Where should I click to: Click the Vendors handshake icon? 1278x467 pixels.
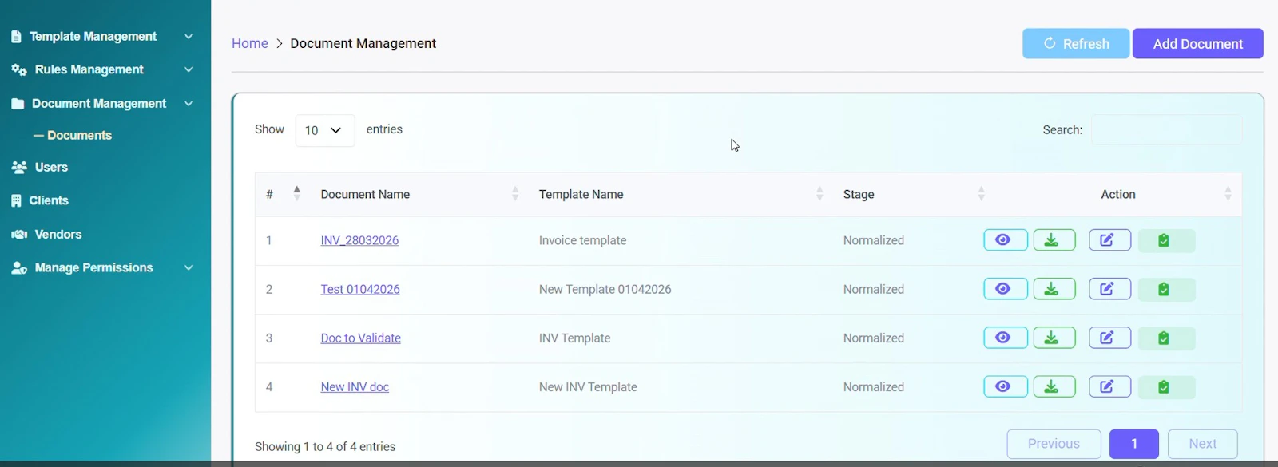click(19, 234)
